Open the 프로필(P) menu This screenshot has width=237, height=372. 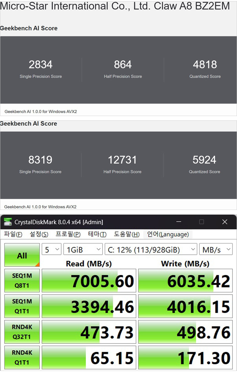click(68, 234)
